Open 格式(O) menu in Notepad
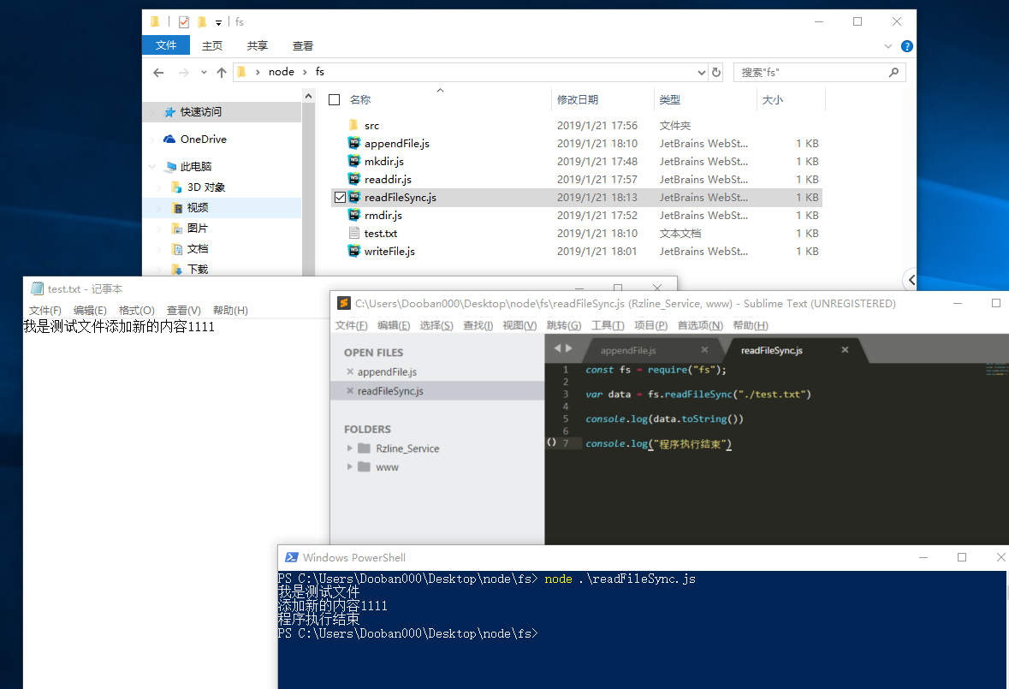The width and height of the screenshot is (1009, 689). pyautogui.click(x=136, y=310)
